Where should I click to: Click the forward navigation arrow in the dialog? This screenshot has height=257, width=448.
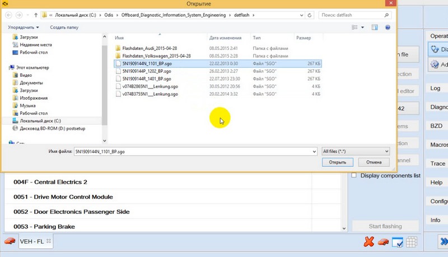(19, 15)
